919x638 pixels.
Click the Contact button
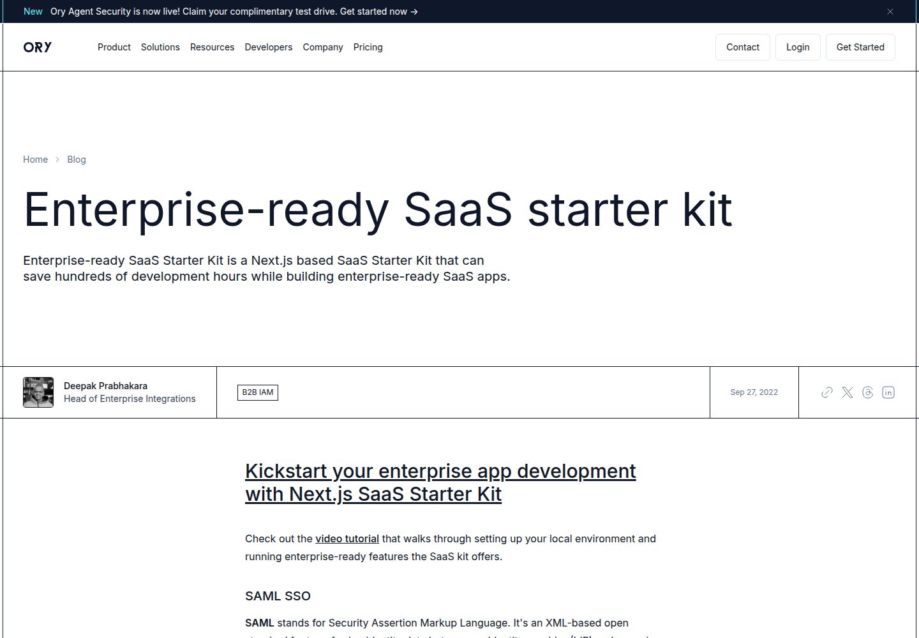743,47
